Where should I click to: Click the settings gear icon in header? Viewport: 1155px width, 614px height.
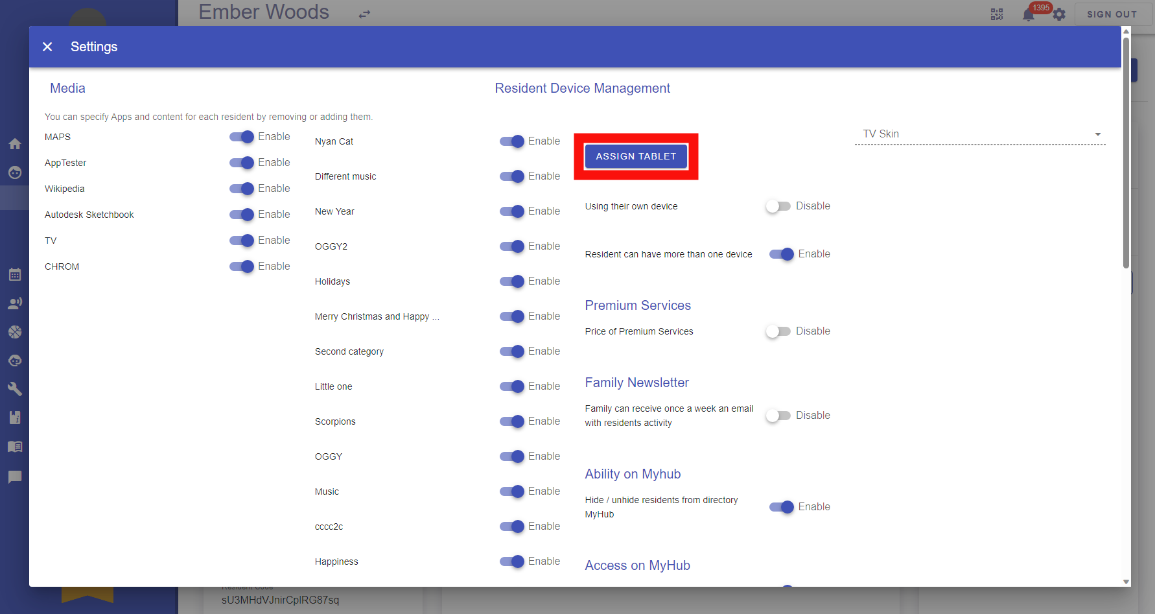coord(1059,14)
